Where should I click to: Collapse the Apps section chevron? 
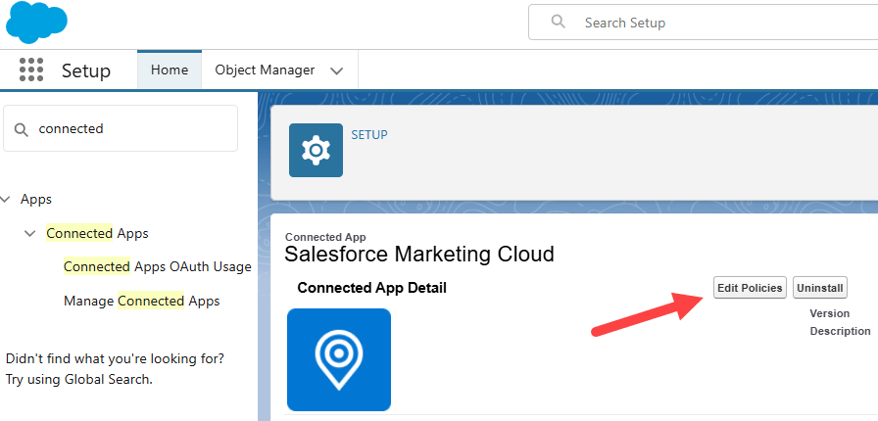(x=7, y=199)
